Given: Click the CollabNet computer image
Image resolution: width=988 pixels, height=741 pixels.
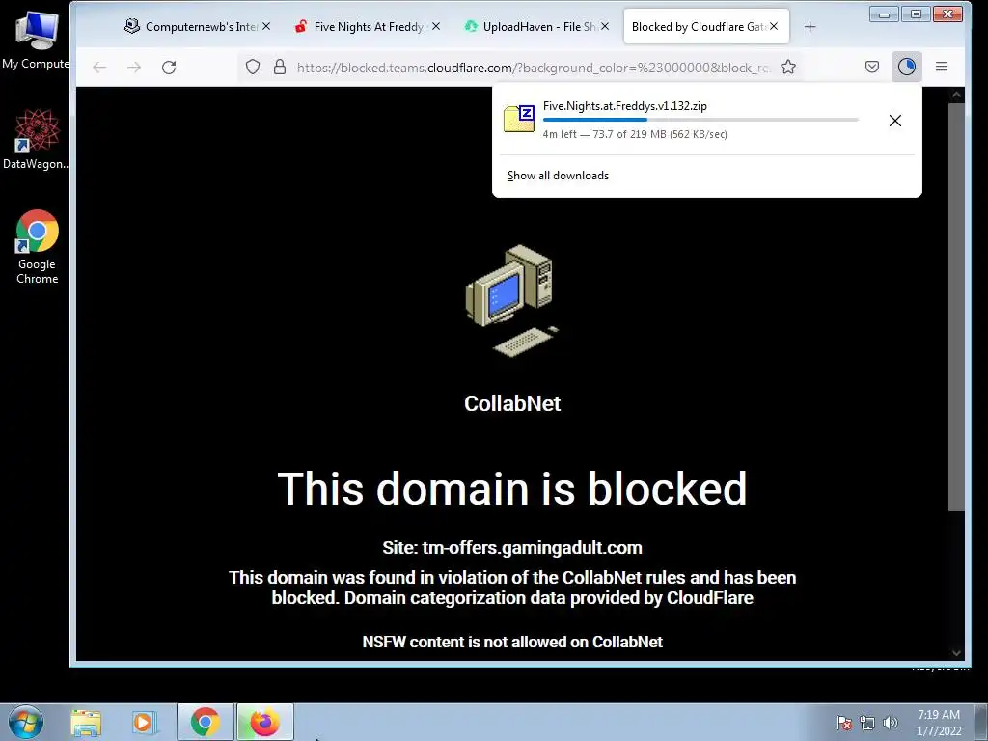Looking at the screenshot, I should (x=512, y=301).
